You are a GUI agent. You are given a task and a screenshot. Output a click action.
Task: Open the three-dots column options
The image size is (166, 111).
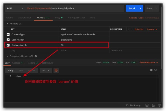(130, 29)
